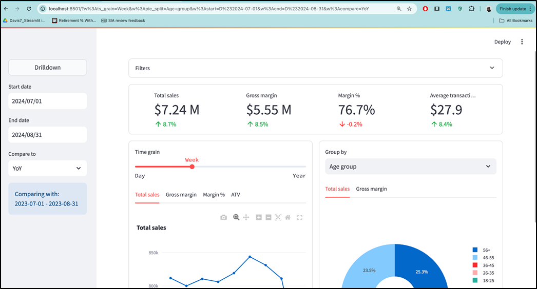Download chart as PNG with camera icon
Screen dimensions: 537x289
[x=224, y=218]
